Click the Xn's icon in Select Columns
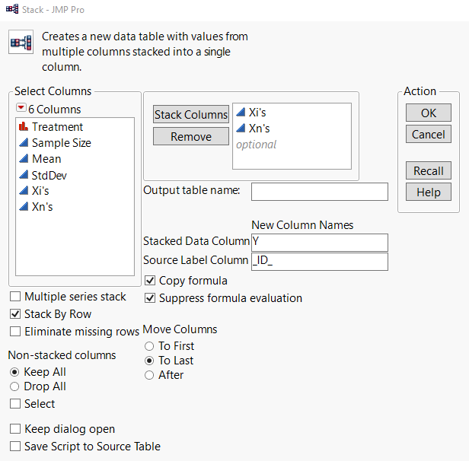The width and height of the screenshot is (469, 461). 23,207
